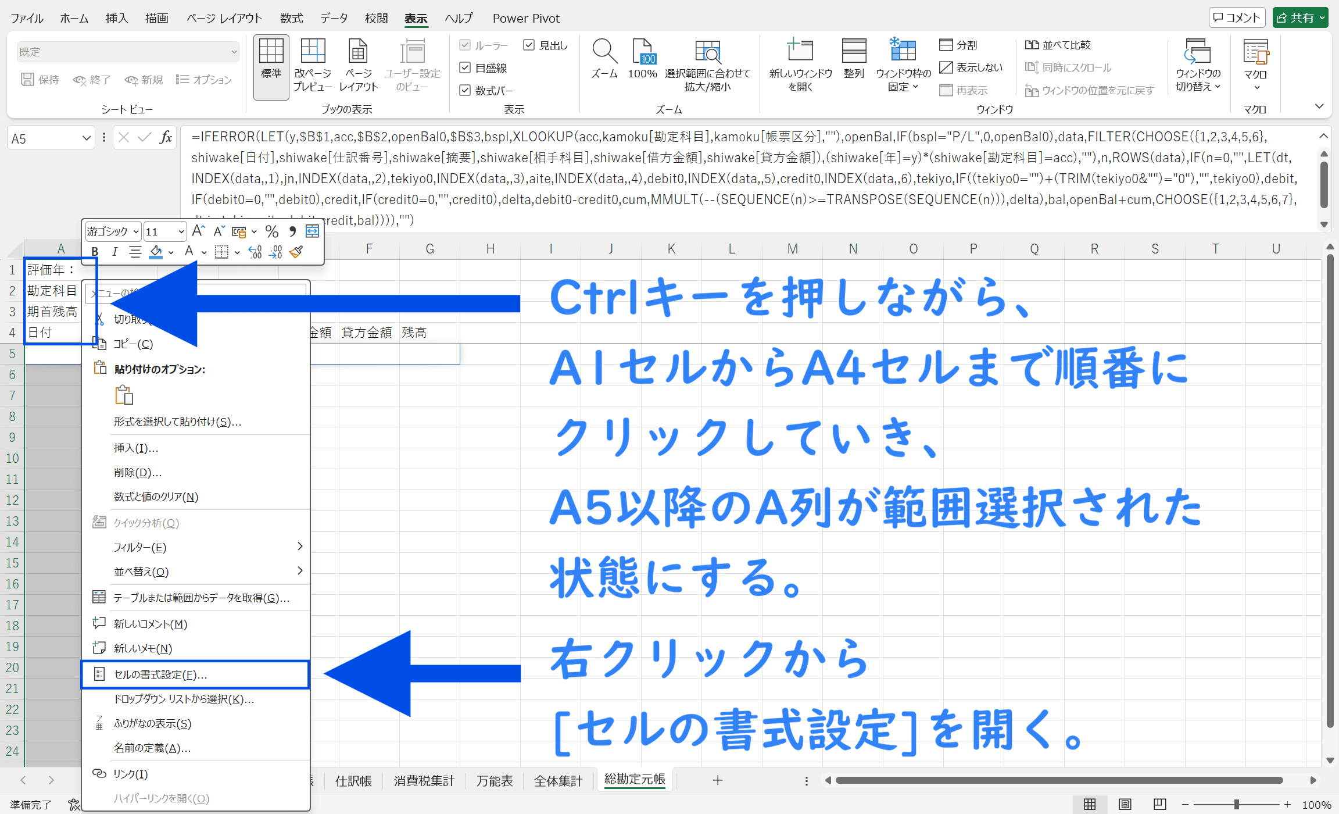Open Page Break Preview (改ページプレビュー)
Viewport: 1339px width, 814px height.
pos(313,66)
